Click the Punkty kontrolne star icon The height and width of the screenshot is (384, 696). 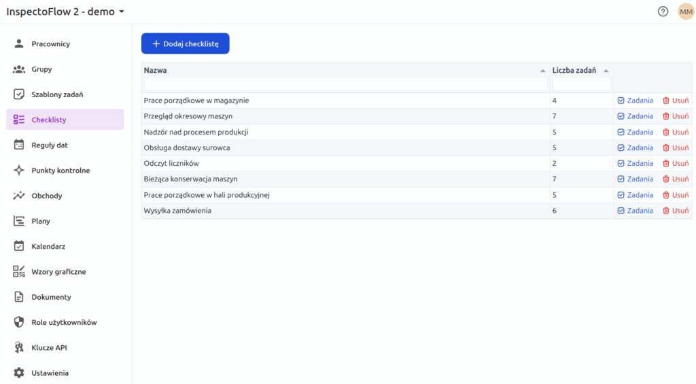[18, 170]
